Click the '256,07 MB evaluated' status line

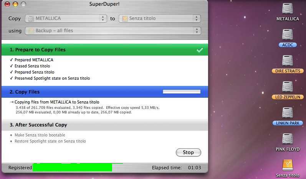(74, 112)
